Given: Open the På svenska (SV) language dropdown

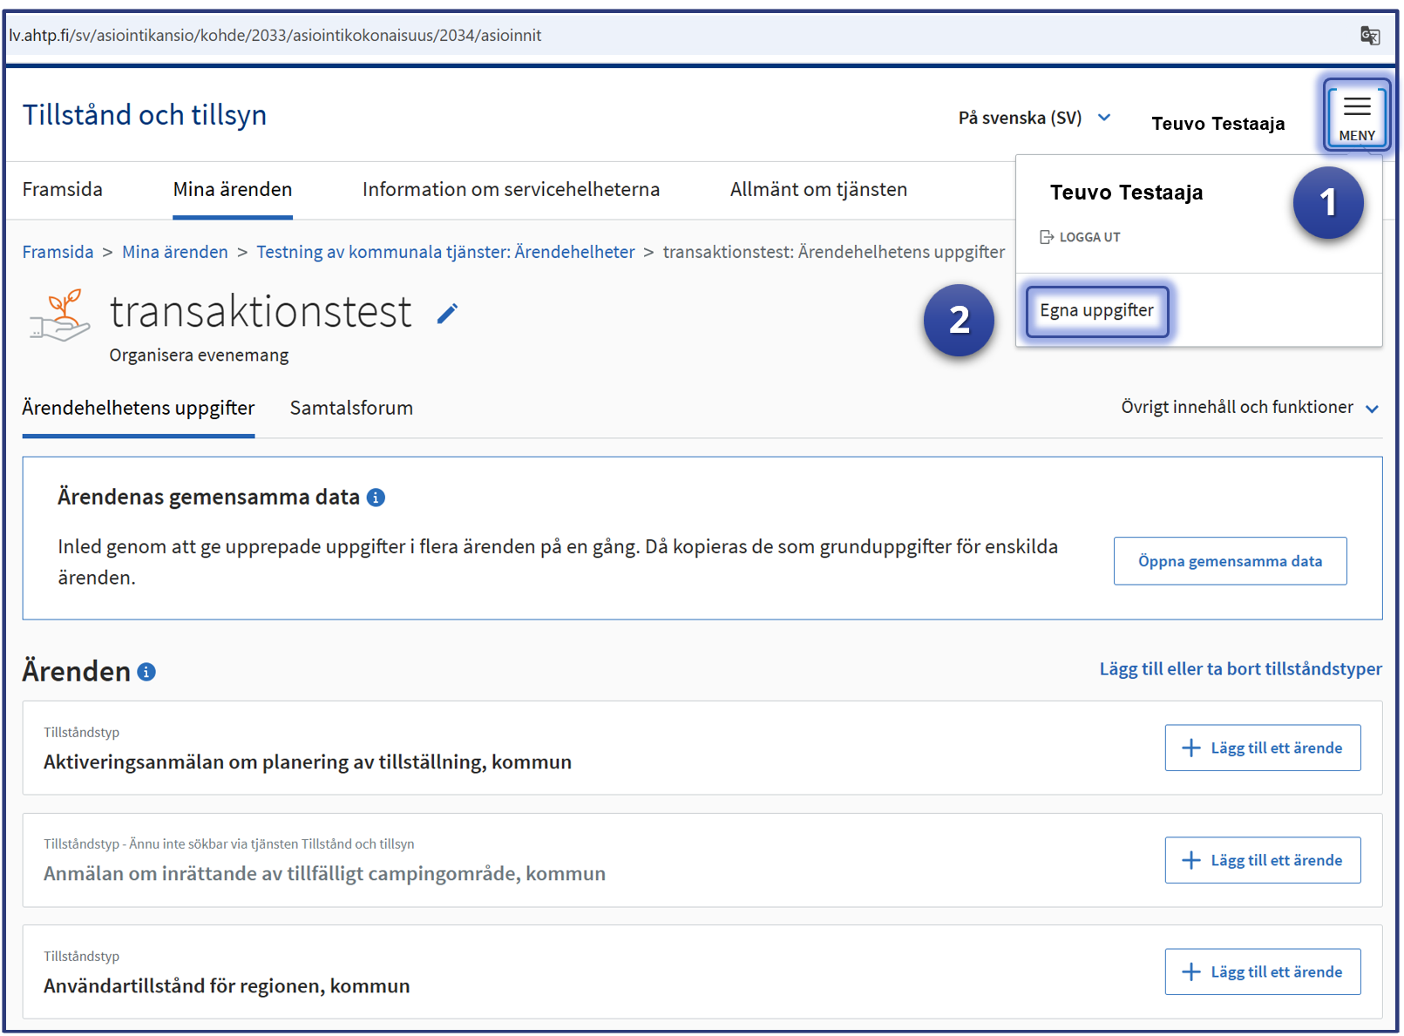Looking at the screenshot, I should pos(1034,118).
